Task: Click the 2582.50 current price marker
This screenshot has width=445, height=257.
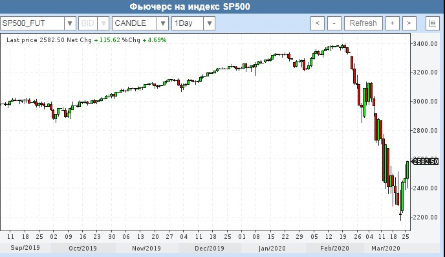Action: 425,162
